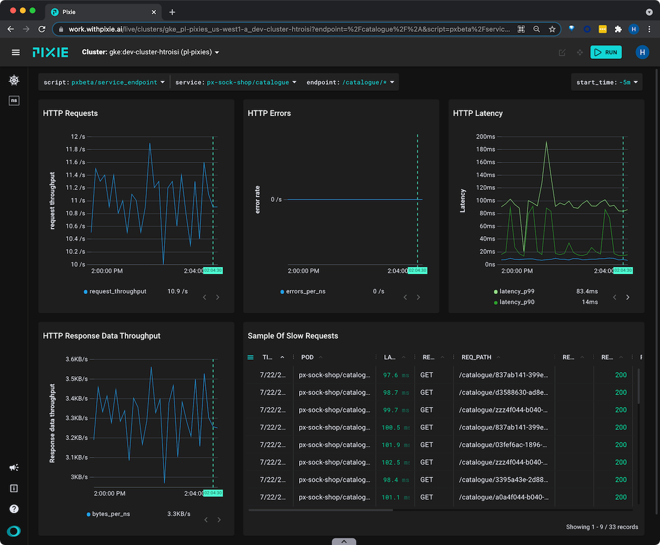Screen dimensions: 660x545
Task: Sort by the REQ_PATH column header
Action: 476,357
